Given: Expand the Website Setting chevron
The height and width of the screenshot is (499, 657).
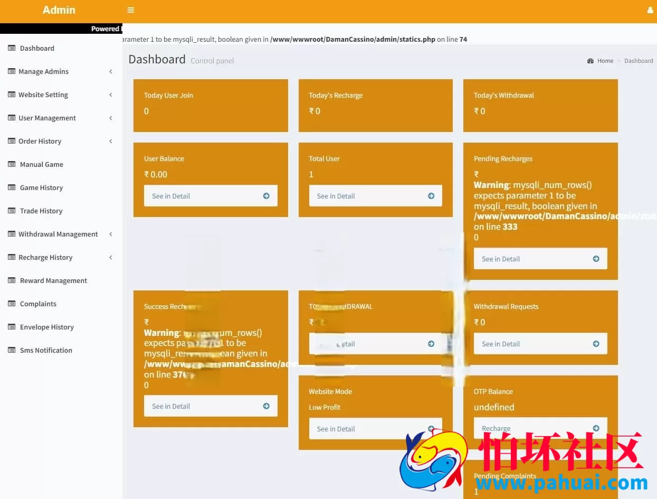Looking at the screenshot, I should (x=110, y=95).
